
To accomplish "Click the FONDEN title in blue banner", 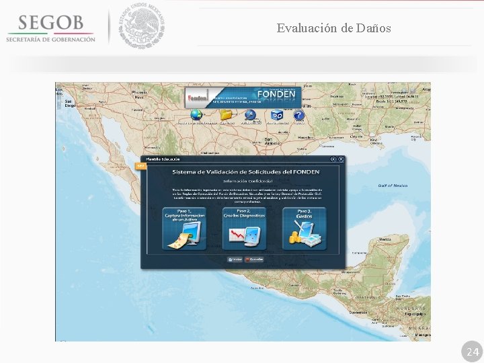I will click(x=276, y=94).
